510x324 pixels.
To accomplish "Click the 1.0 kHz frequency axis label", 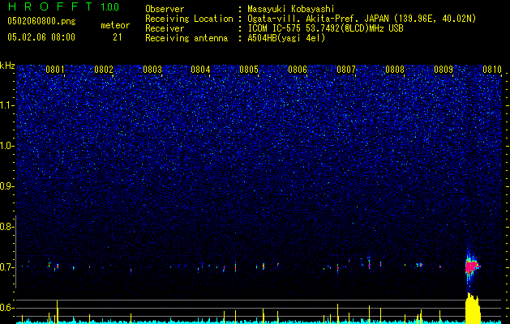I will coord(6,147).
